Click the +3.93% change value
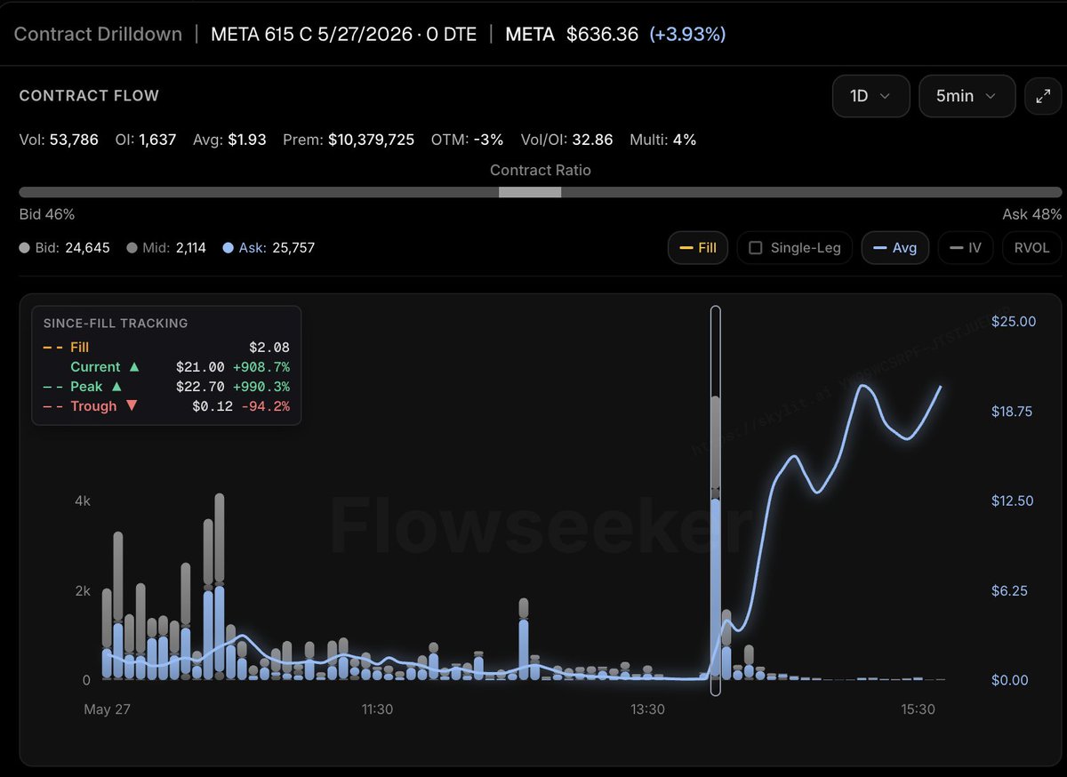Image resolution: width=1067 pixels, height=777 pixels. (x=687, y=35)
